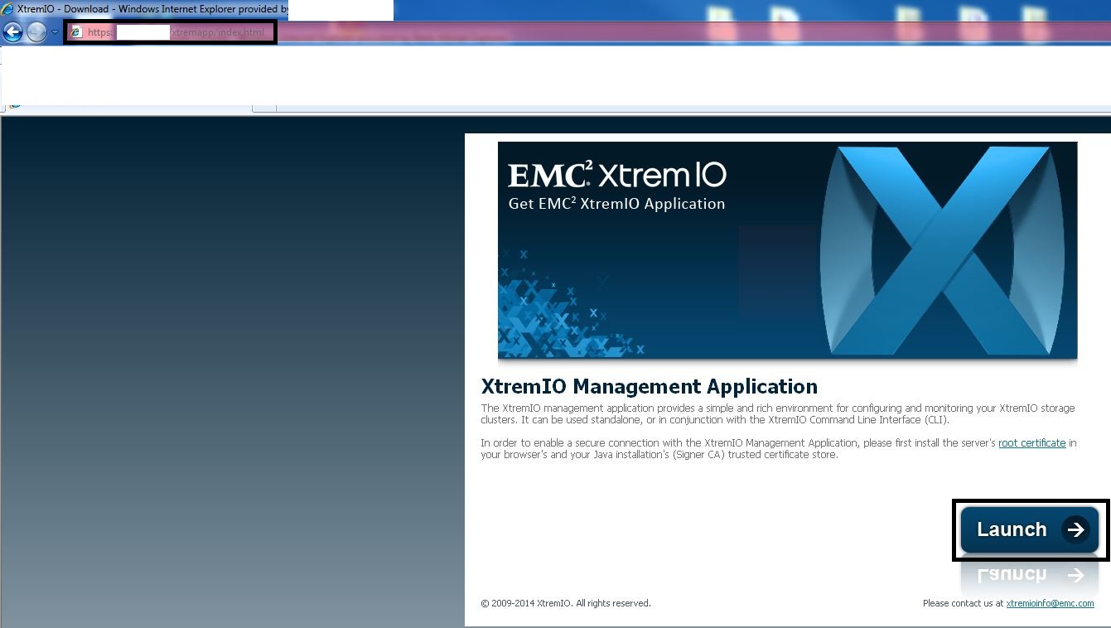Open the recent pages dropdown arrow
Screen dimensions: 1111x628
[56, 32]
